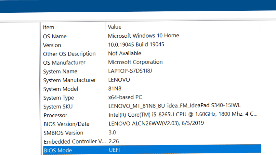Select the Embedded Controller Version row
276x155 pixels.
click(x=75, y=142)
